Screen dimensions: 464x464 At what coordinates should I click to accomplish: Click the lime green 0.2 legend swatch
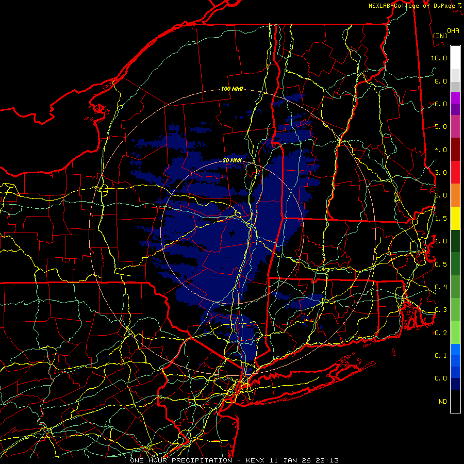pos(455,333)
